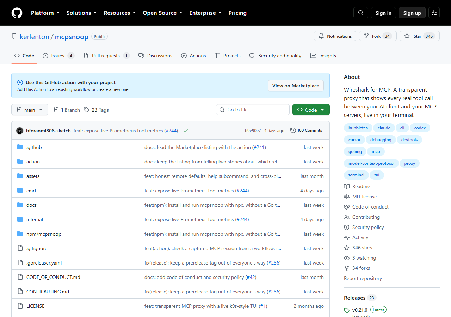Viewport: 451px width, 317px height.
Task: View the Insights tab
Action: click(323, 56)
